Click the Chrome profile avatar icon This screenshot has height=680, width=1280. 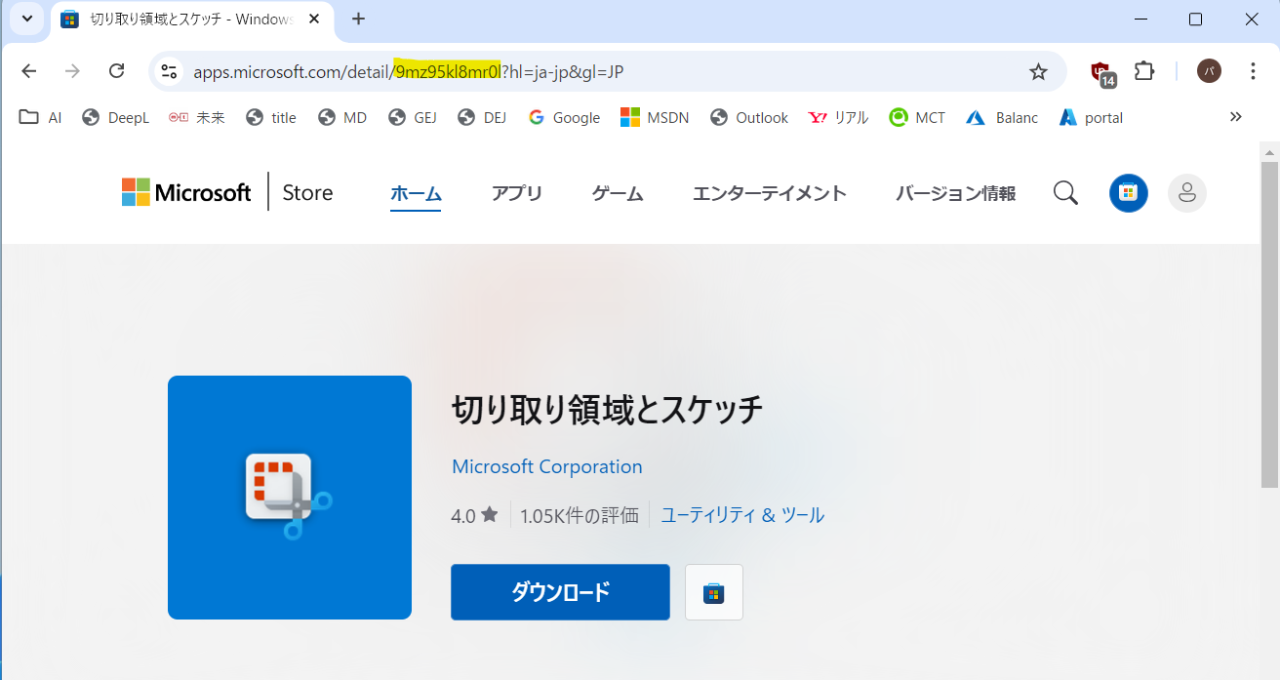tap(1208, 70)
